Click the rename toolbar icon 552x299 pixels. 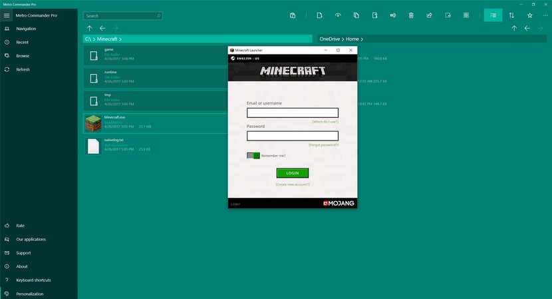pos(393,15)
